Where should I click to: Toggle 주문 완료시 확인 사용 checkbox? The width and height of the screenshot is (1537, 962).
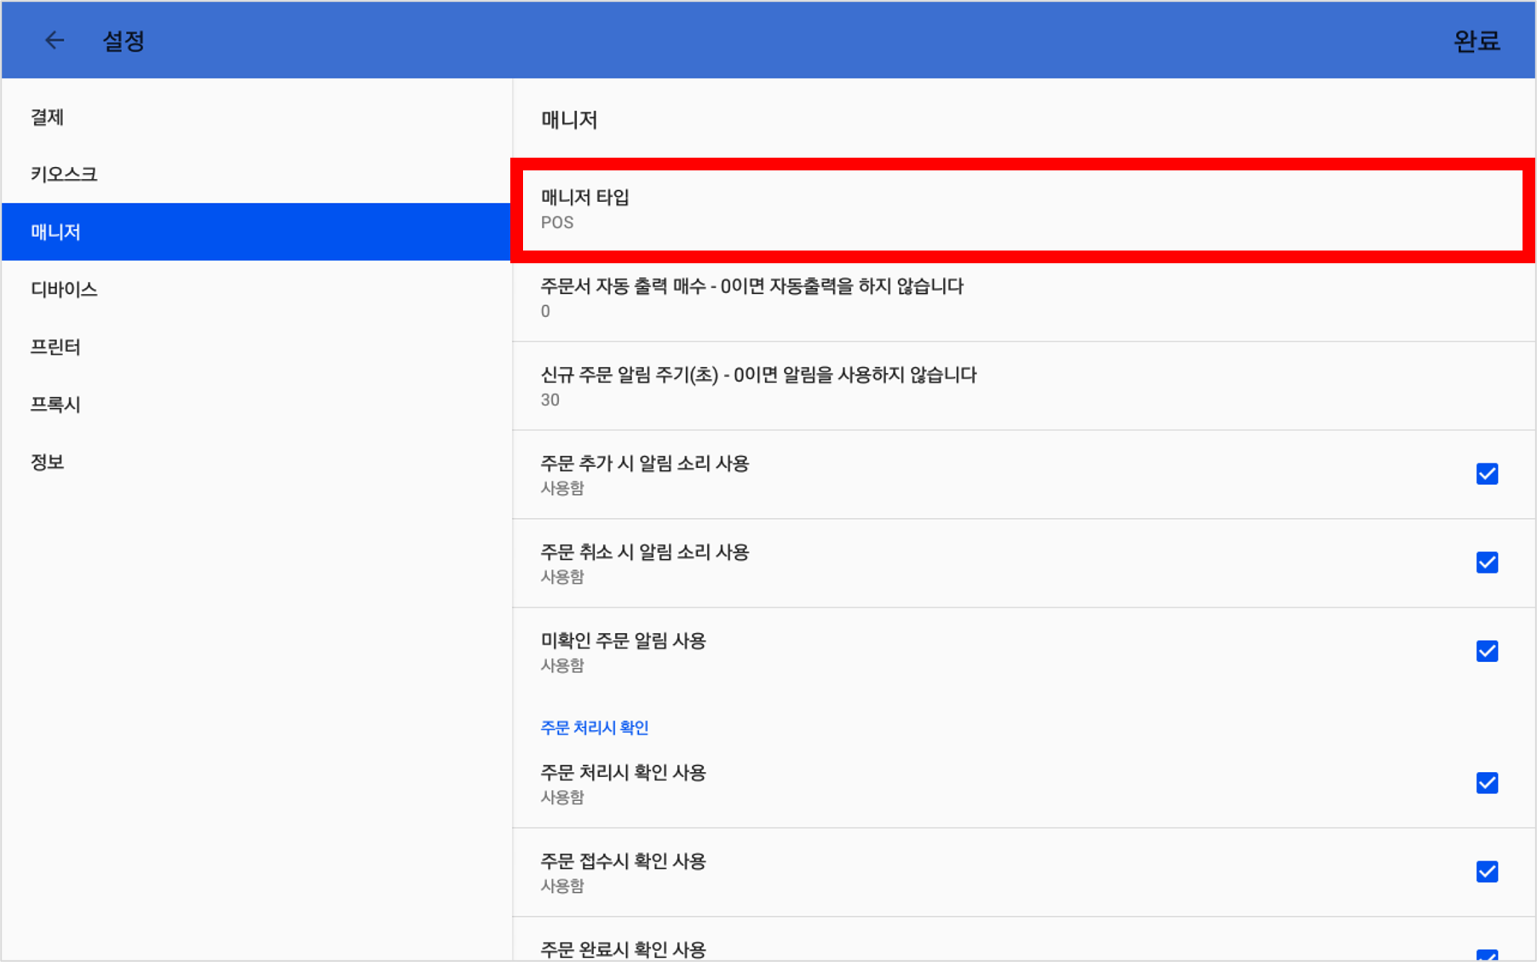pos(1487,955)
